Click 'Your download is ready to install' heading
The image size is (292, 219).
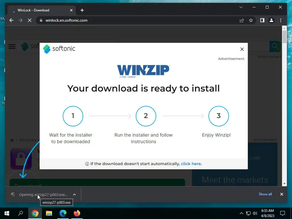[144, 89]
